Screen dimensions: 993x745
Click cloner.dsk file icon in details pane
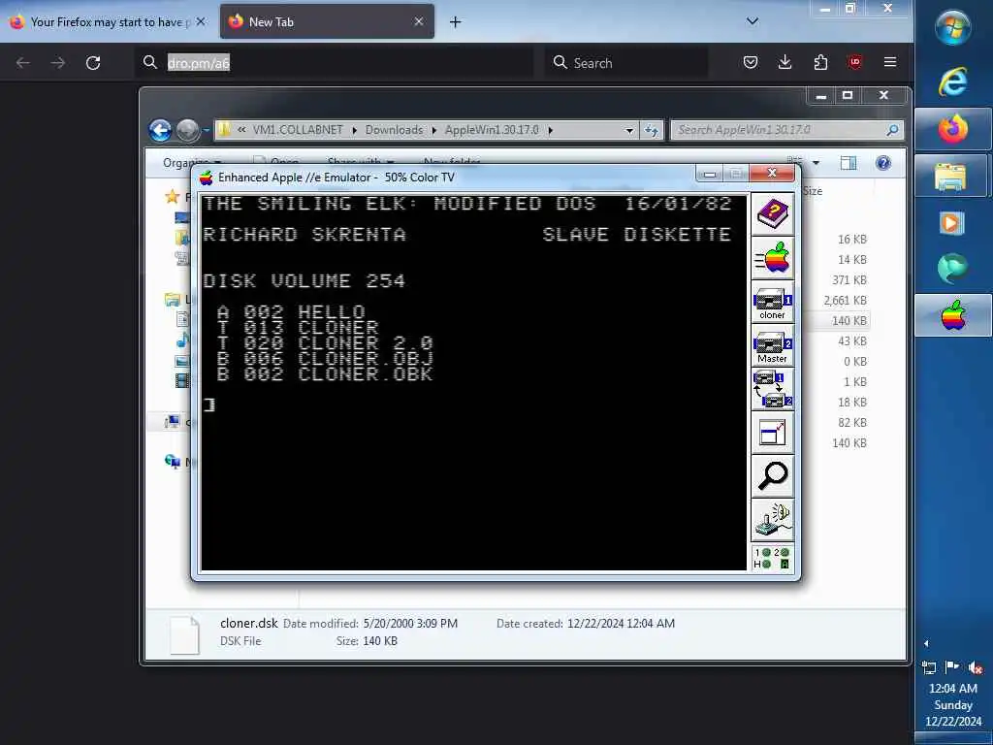(184, 634)
